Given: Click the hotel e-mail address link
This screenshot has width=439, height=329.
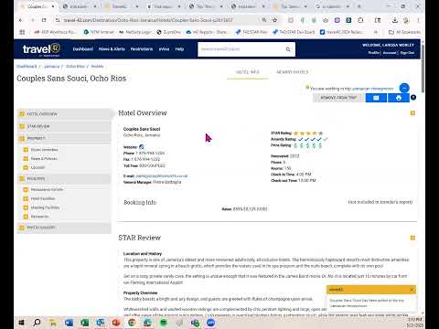Looking at the screenshot, I should coord(161,175).
